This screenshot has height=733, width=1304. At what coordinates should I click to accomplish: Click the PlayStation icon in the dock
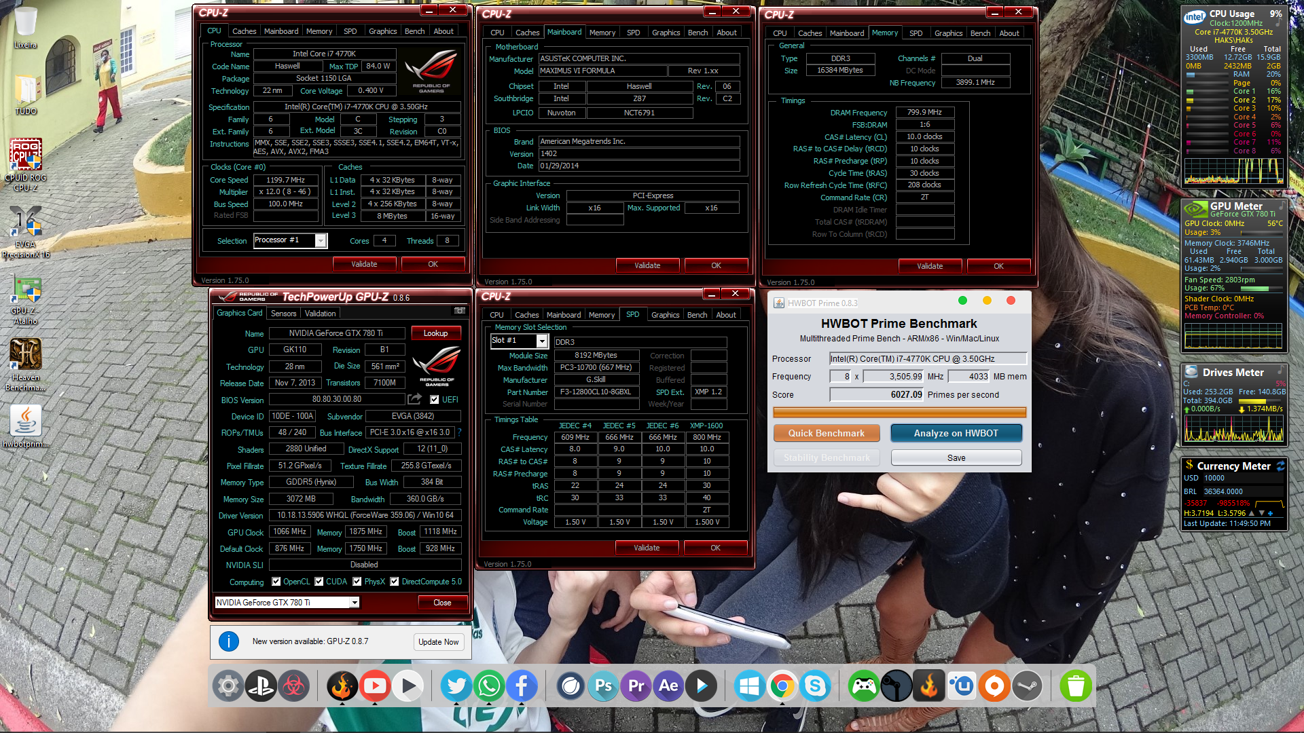coord(261,686)
